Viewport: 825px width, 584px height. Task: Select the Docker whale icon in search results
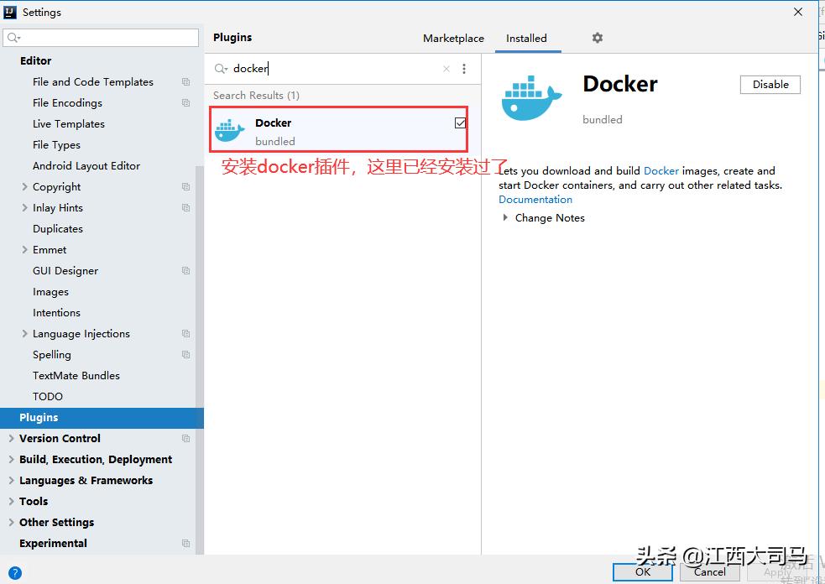(230, 129)
